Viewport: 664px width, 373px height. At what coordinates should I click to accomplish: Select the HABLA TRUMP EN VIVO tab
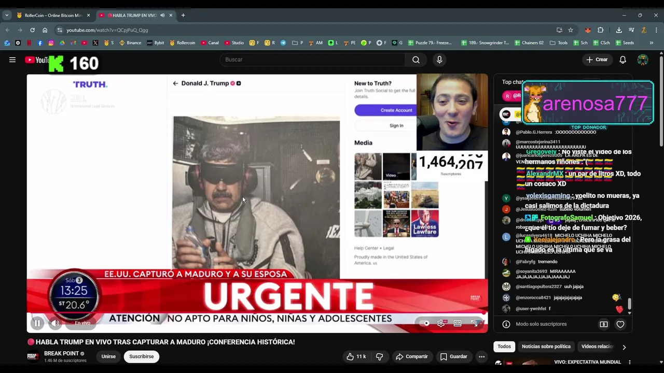coord(135,16)
